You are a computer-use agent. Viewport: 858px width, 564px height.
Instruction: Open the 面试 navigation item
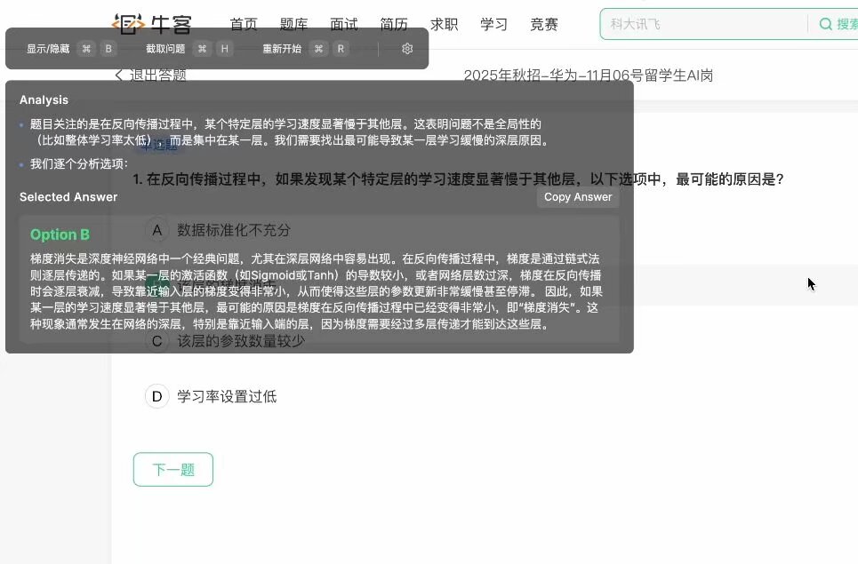point(343,25)
